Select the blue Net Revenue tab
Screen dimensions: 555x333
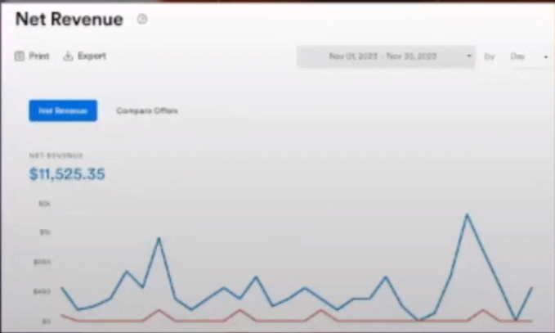63,110
